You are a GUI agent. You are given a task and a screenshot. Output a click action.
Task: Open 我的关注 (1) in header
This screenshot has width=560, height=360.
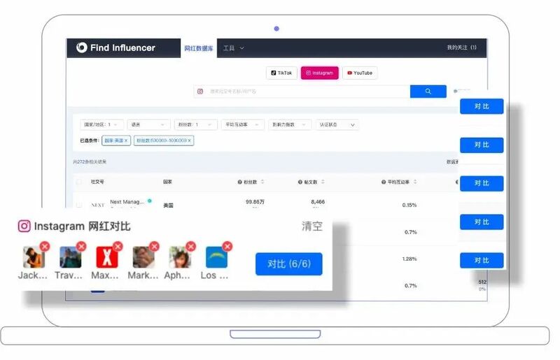461,48
